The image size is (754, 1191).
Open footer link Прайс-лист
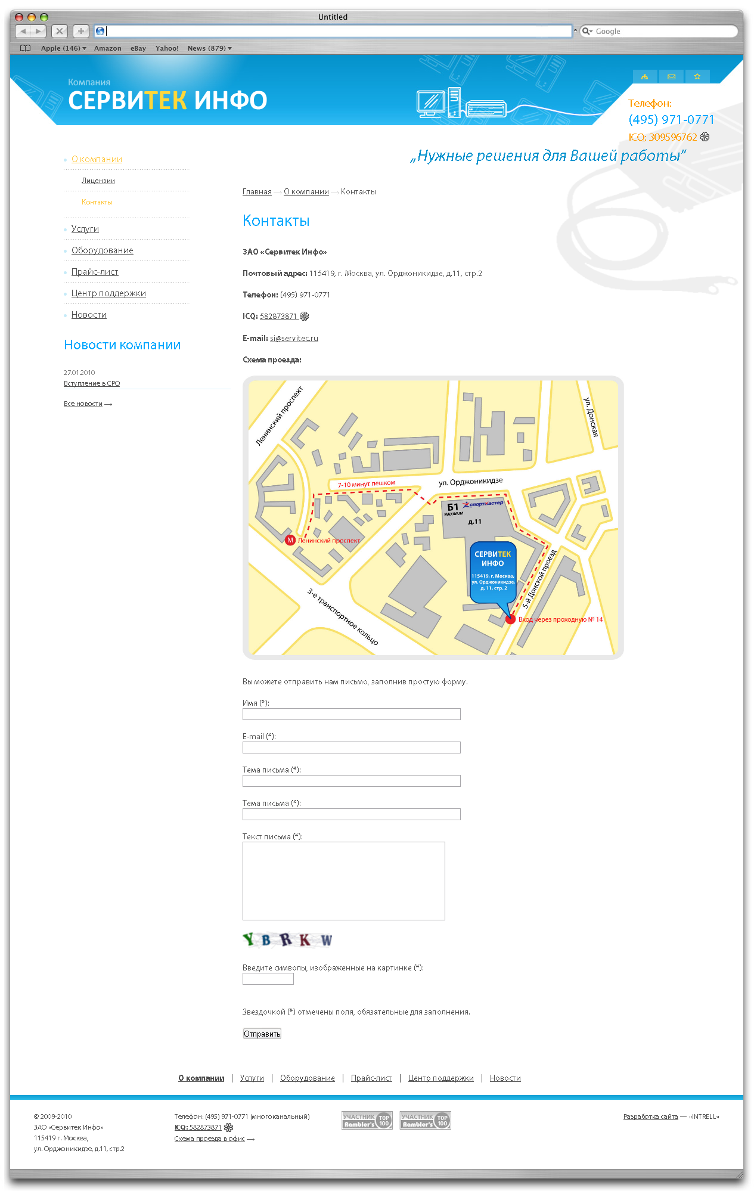pos(371,1078)
